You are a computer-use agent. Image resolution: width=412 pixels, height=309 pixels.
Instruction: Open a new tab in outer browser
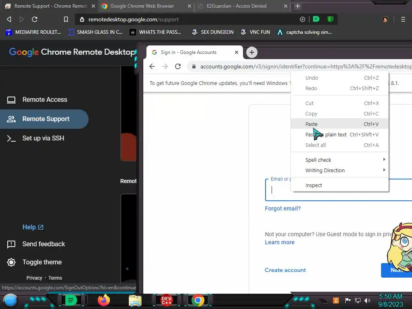(x=297, y=6)
